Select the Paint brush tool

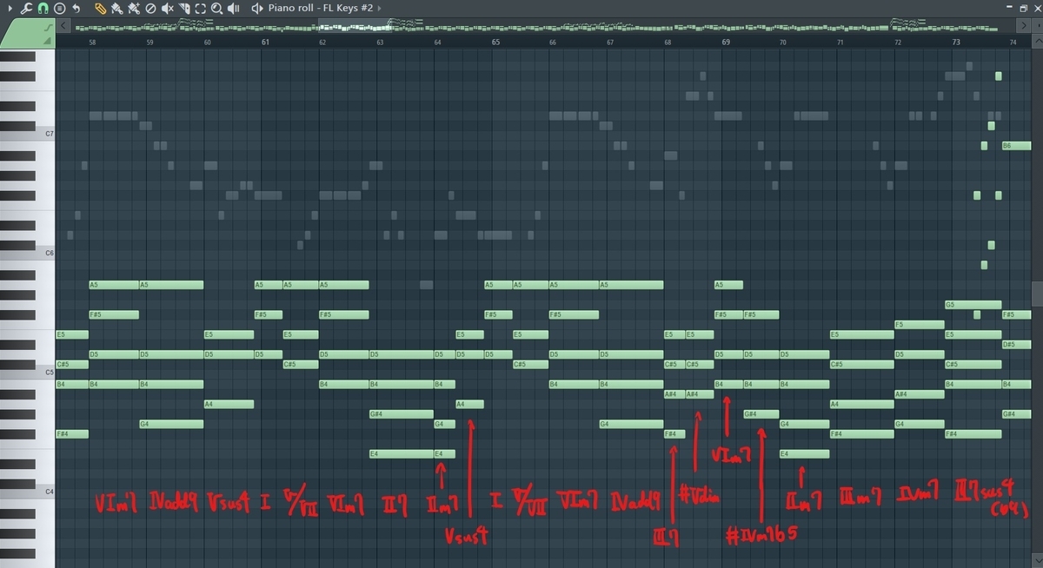(x=116, y=8)
